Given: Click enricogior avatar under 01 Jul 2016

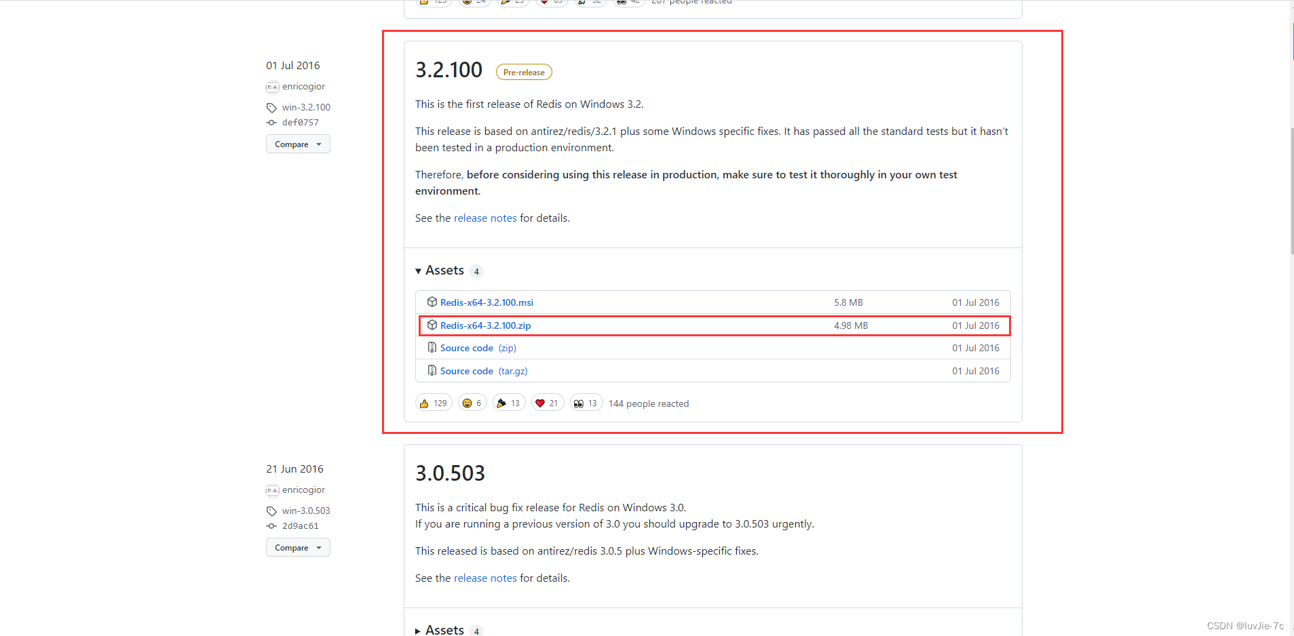Looking at the screenshot, I should 272,87.
